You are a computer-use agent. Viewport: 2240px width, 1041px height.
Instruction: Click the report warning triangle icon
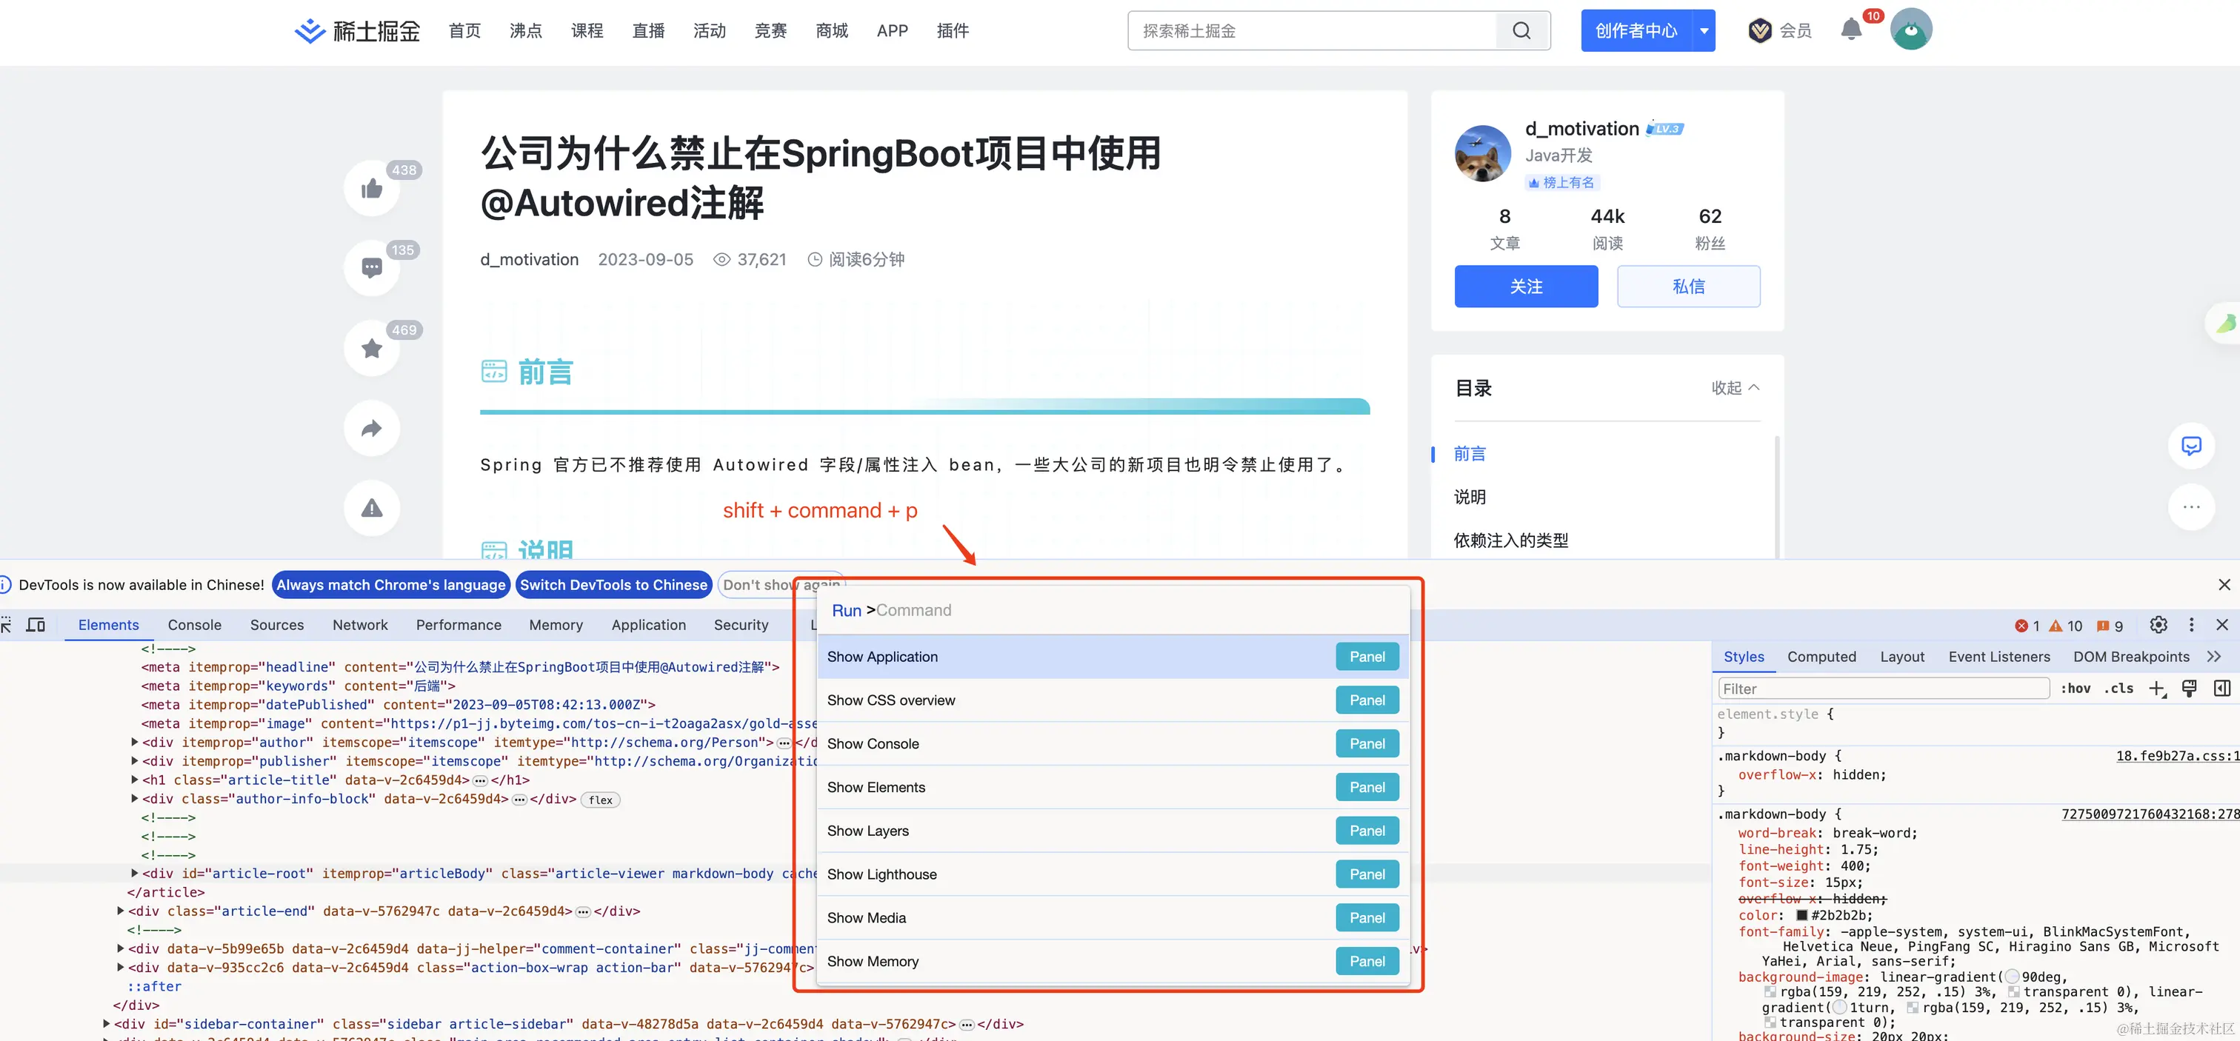point(371,509)
